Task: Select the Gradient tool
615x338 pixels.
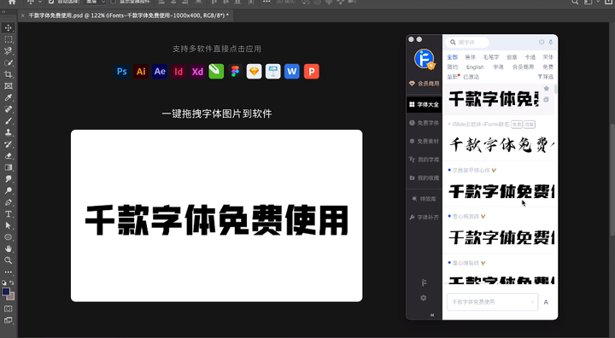Action: (x=9, y=167)
